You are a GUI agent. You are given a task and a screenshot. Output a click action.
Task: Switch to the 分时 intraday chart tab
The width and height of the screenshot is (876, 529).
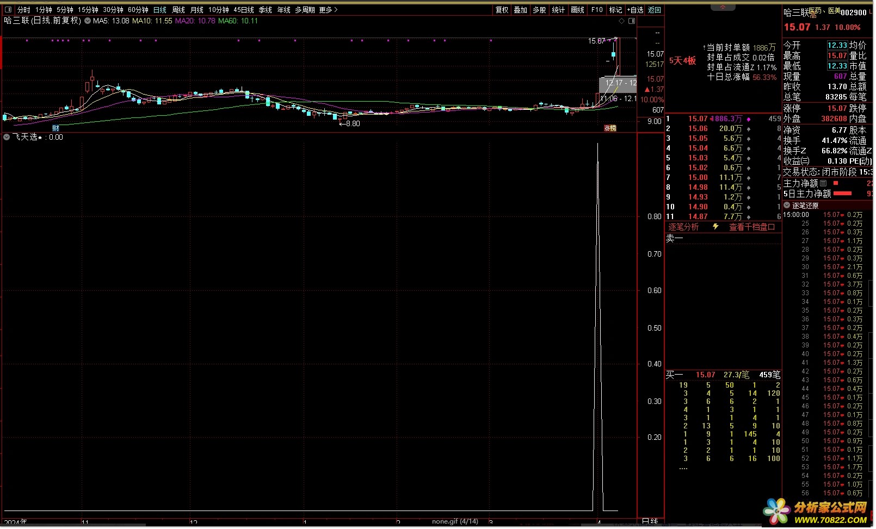coord(24,10)
